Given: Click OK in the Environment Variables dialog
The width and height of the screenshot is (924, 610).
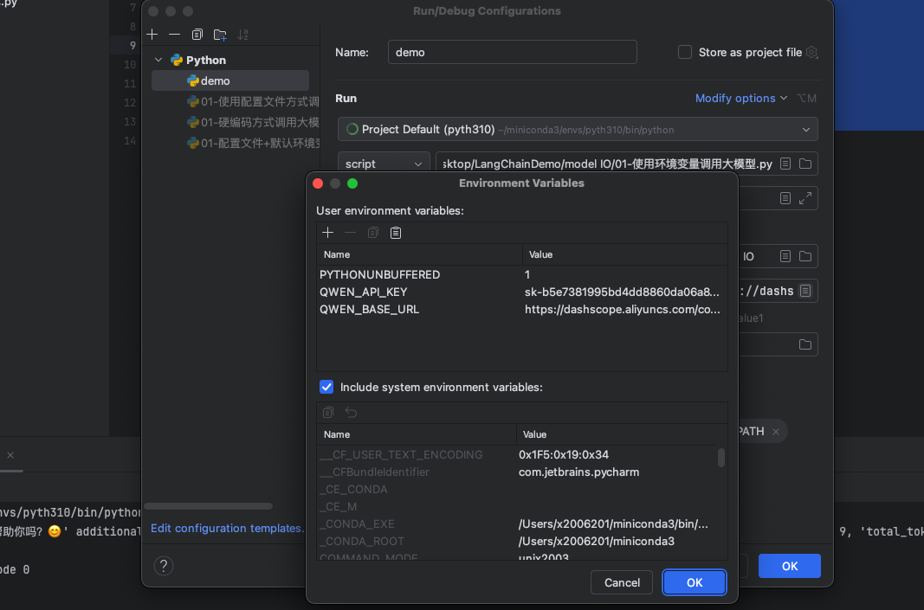Looking at the screenshot, I should point(695,582).
